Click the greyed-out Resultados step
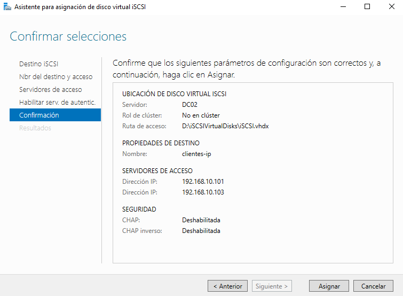The height and width of the screenshot is (296, 403). click(x=35, y=128)
